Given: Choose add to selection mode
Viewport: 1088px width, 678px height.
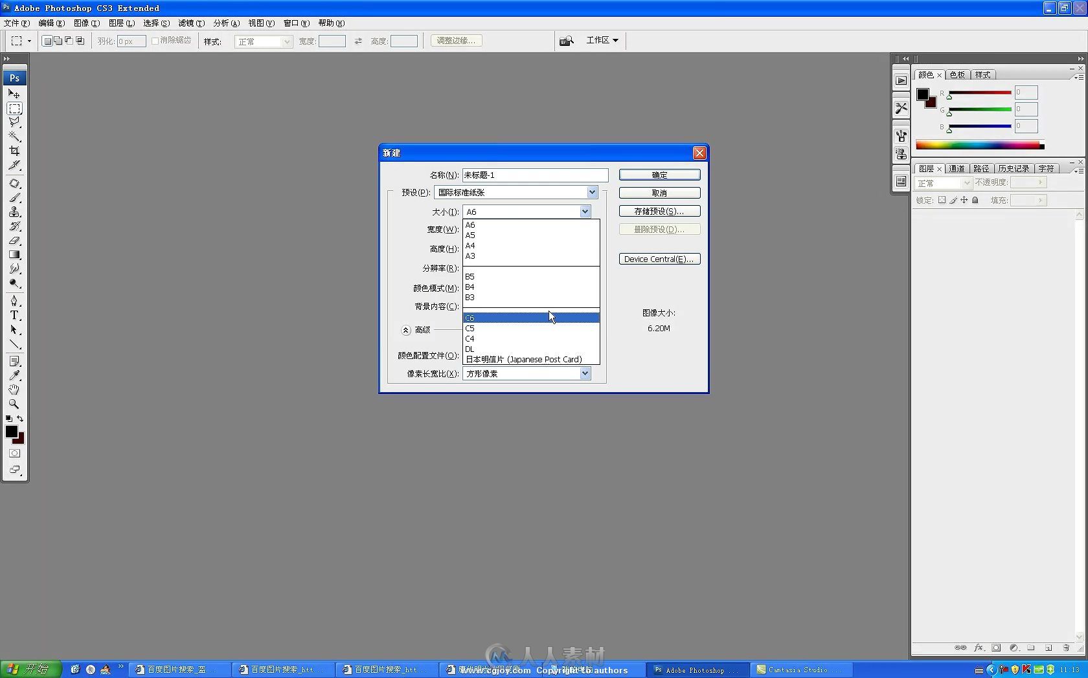Looking at the screenshot, I should click(x=58, y=41).
